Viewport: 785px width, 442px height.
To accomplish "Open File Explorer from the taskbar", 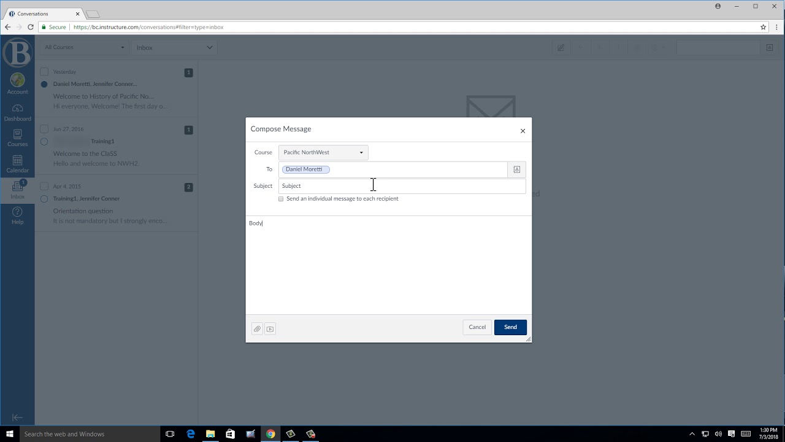I will coord(210,434).
